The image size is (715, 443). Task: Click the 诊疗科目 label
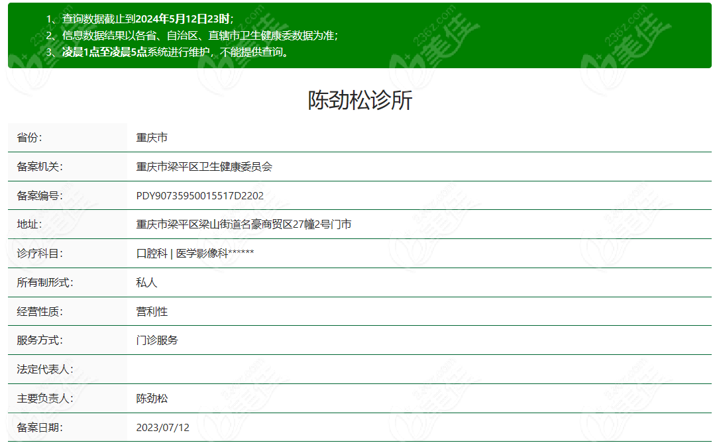pos(40,254)
